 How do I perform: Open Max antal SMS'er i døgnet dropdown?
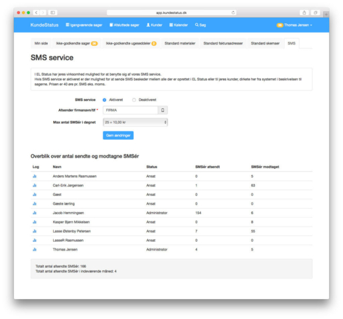pos(135,122)
